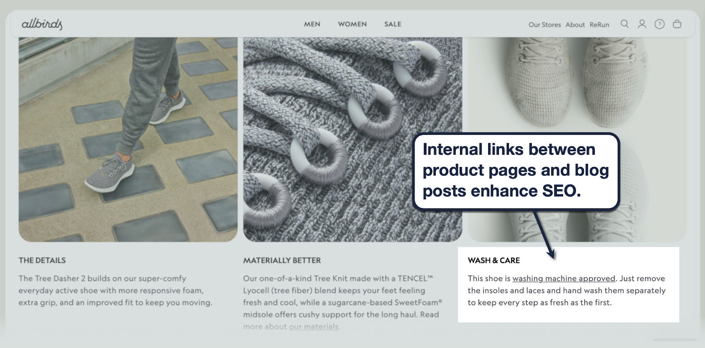Follow the washing machine approved link
This screenshot has height=348, width=705.
(x=564, y=278)
